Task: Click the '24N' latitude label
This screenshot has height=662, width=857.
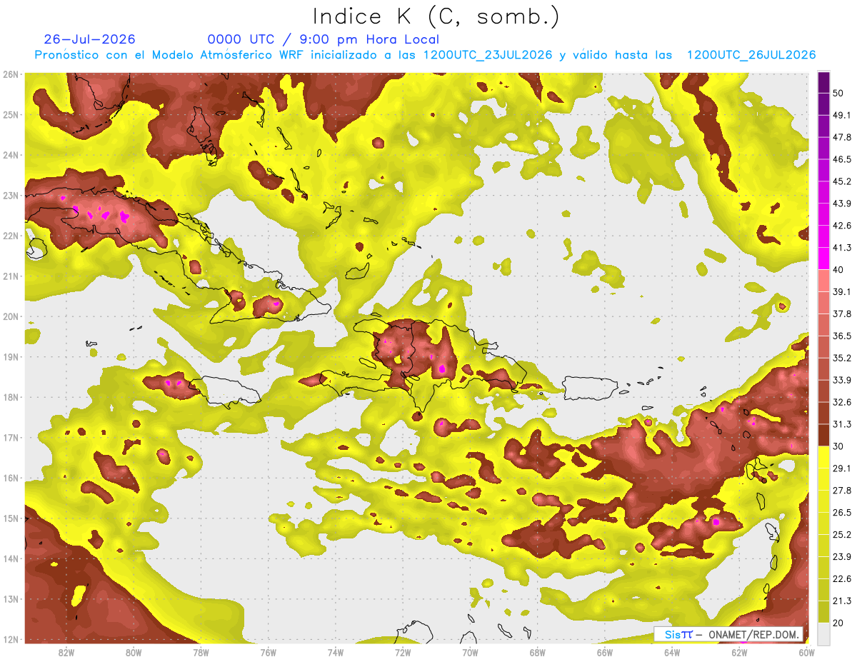Action: (x=10, y=155)
